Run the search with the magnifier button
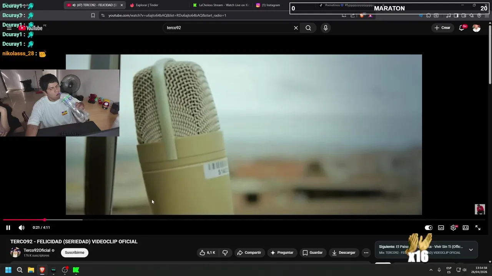This screenshot has height=276, width=492. pyautogui.click(x=308, y=28)
